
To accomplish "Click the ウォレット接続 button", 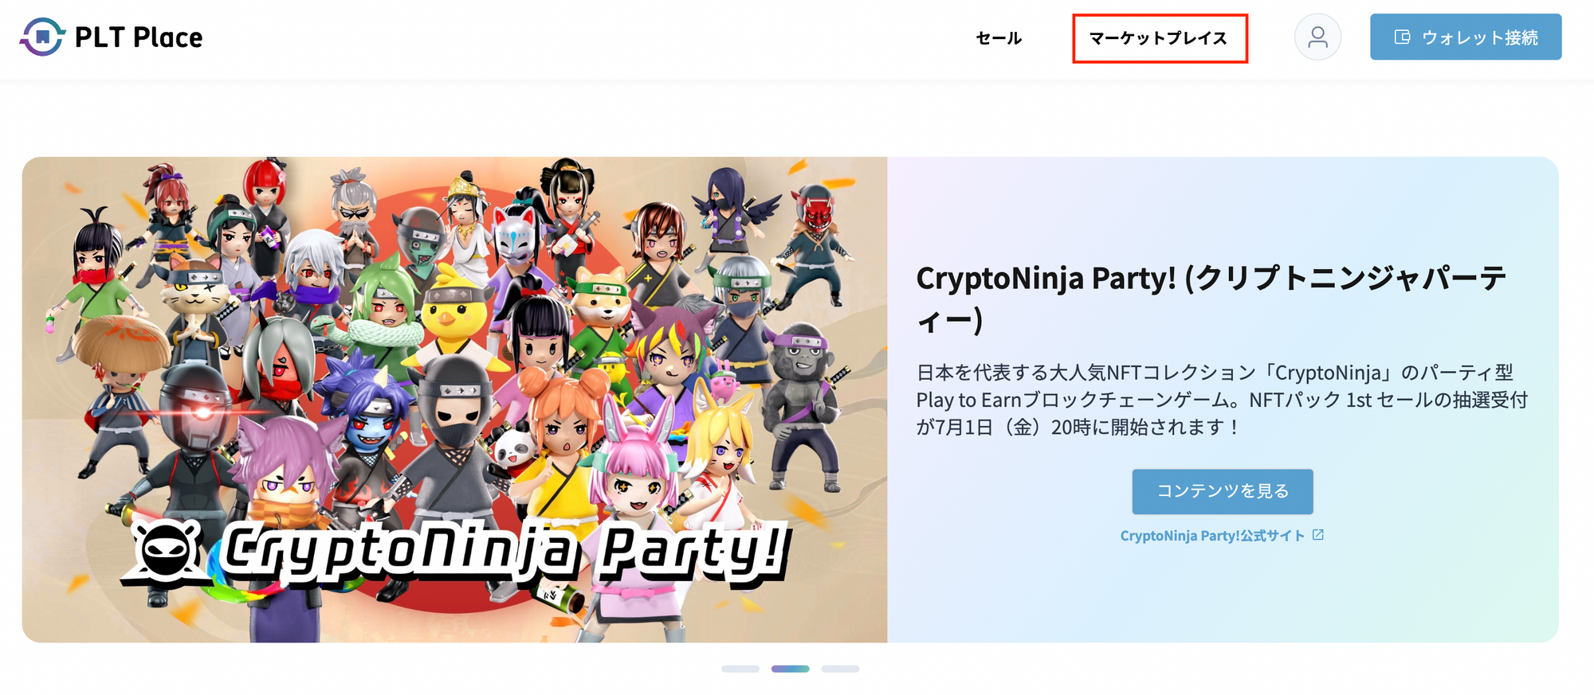I will click(1466, 37).
